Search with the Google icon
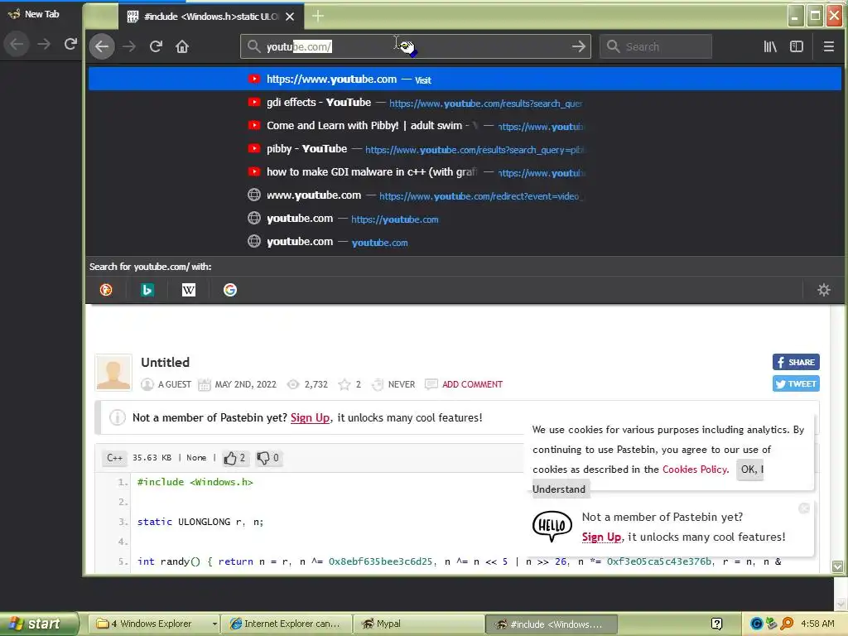The height and width of the screenshot is (636, 848). tap(230, 290)
